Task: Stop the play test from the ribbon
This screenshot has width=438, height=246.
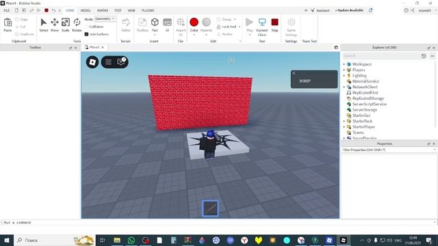Action: [274, 22]
